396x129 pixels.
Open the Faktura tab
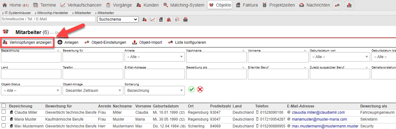tap(247, 5)
